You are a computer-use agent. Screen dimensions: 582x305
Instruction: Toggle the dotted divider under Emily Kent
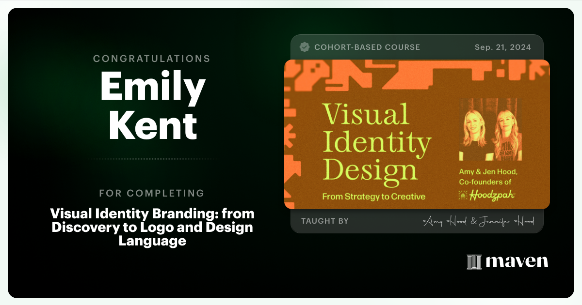[153, 160]
